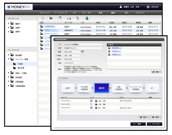Image resolution: width=172 pixels, height=135 pixels.
Task: Expand the last ワークスペース tree folder
Action: point(9,85)
